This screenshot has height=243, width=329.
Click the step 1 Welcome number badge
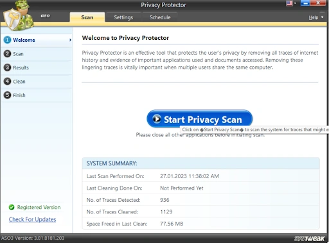(7, 40)
